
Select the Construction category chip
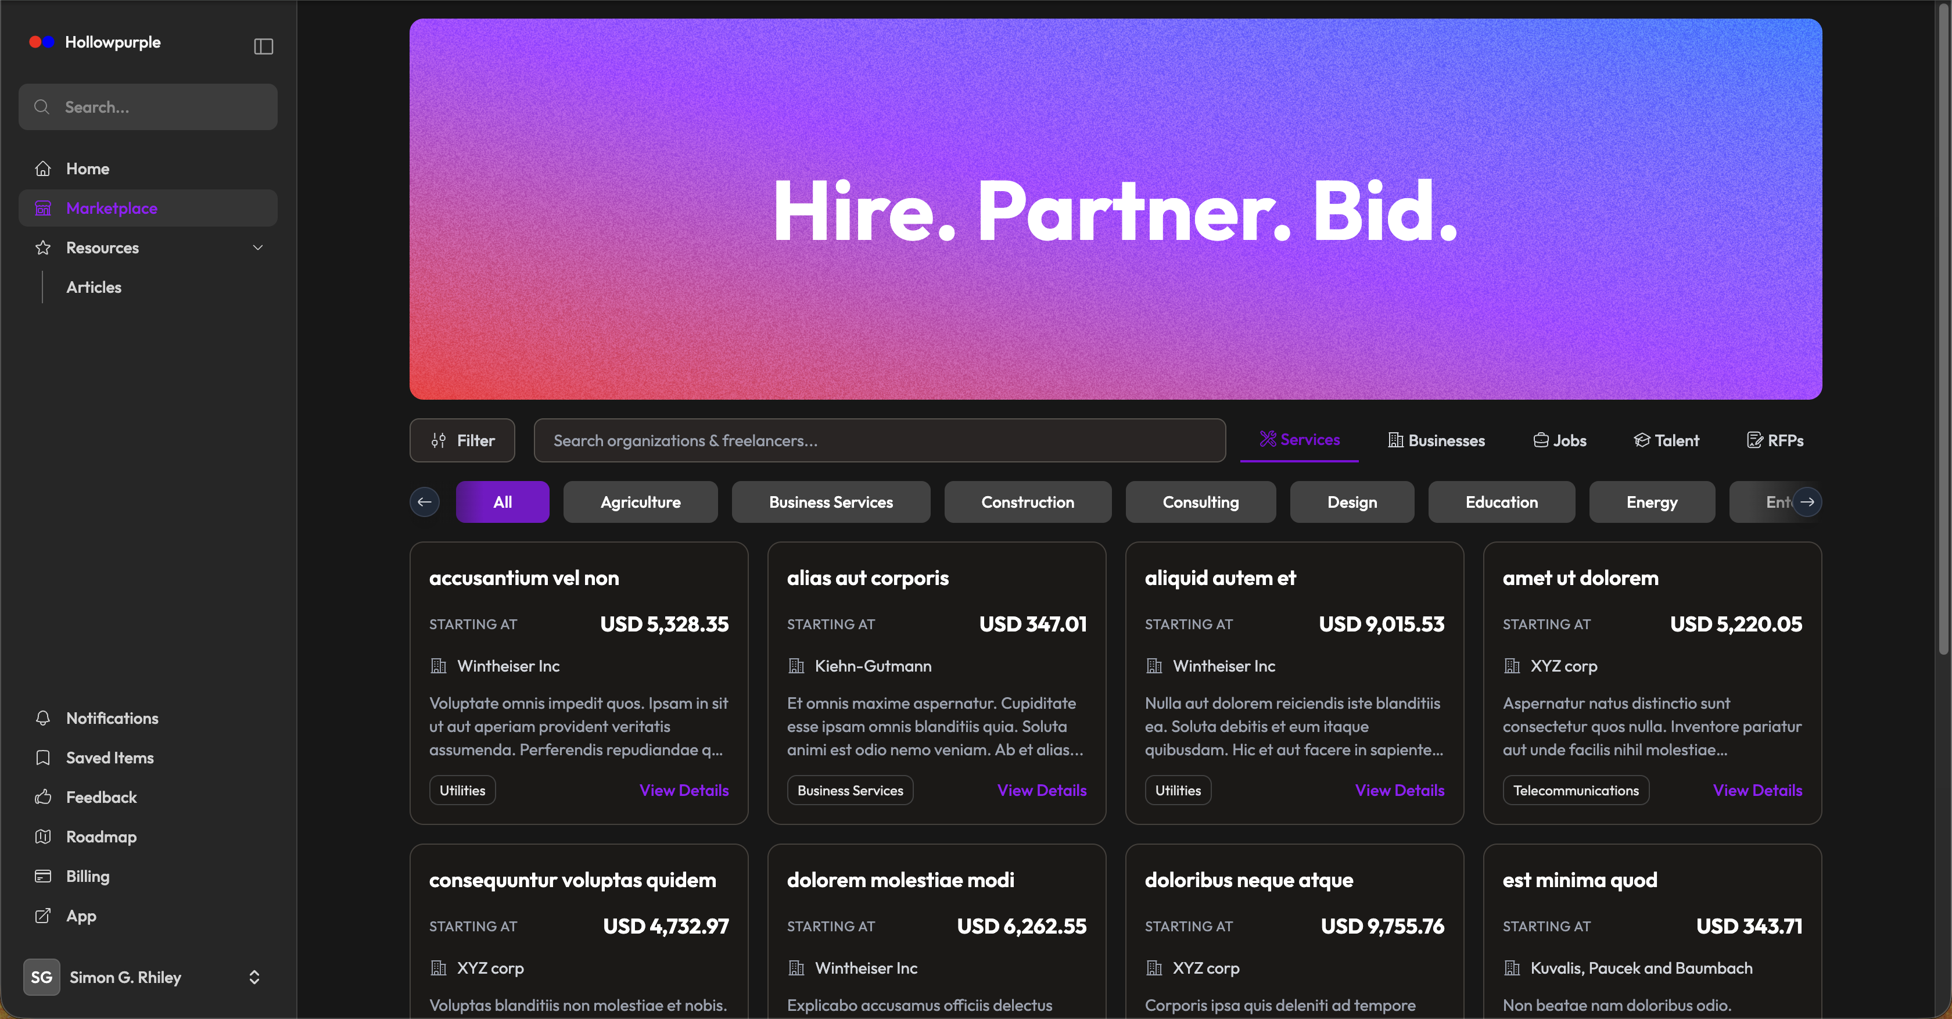pyautogui.click(x=1028, y=503)
